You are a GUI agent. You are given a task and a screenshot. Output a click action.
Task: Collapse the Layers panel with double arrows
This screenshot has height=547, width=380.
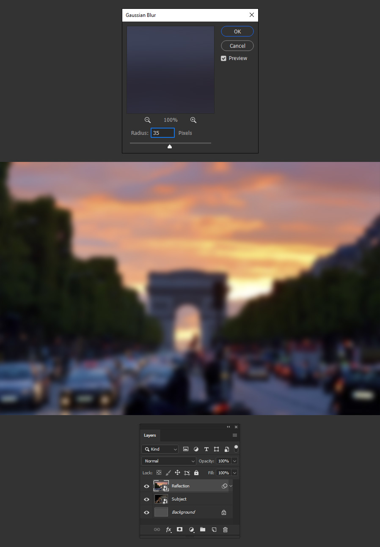pyautogui.click(x=229, y=427)
